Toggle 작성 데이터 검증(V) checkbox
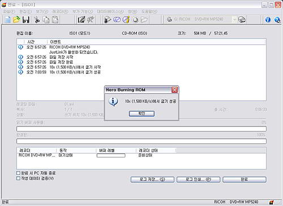Image resolution: width=283 pixels, height=206 pixels. point(18,178)
